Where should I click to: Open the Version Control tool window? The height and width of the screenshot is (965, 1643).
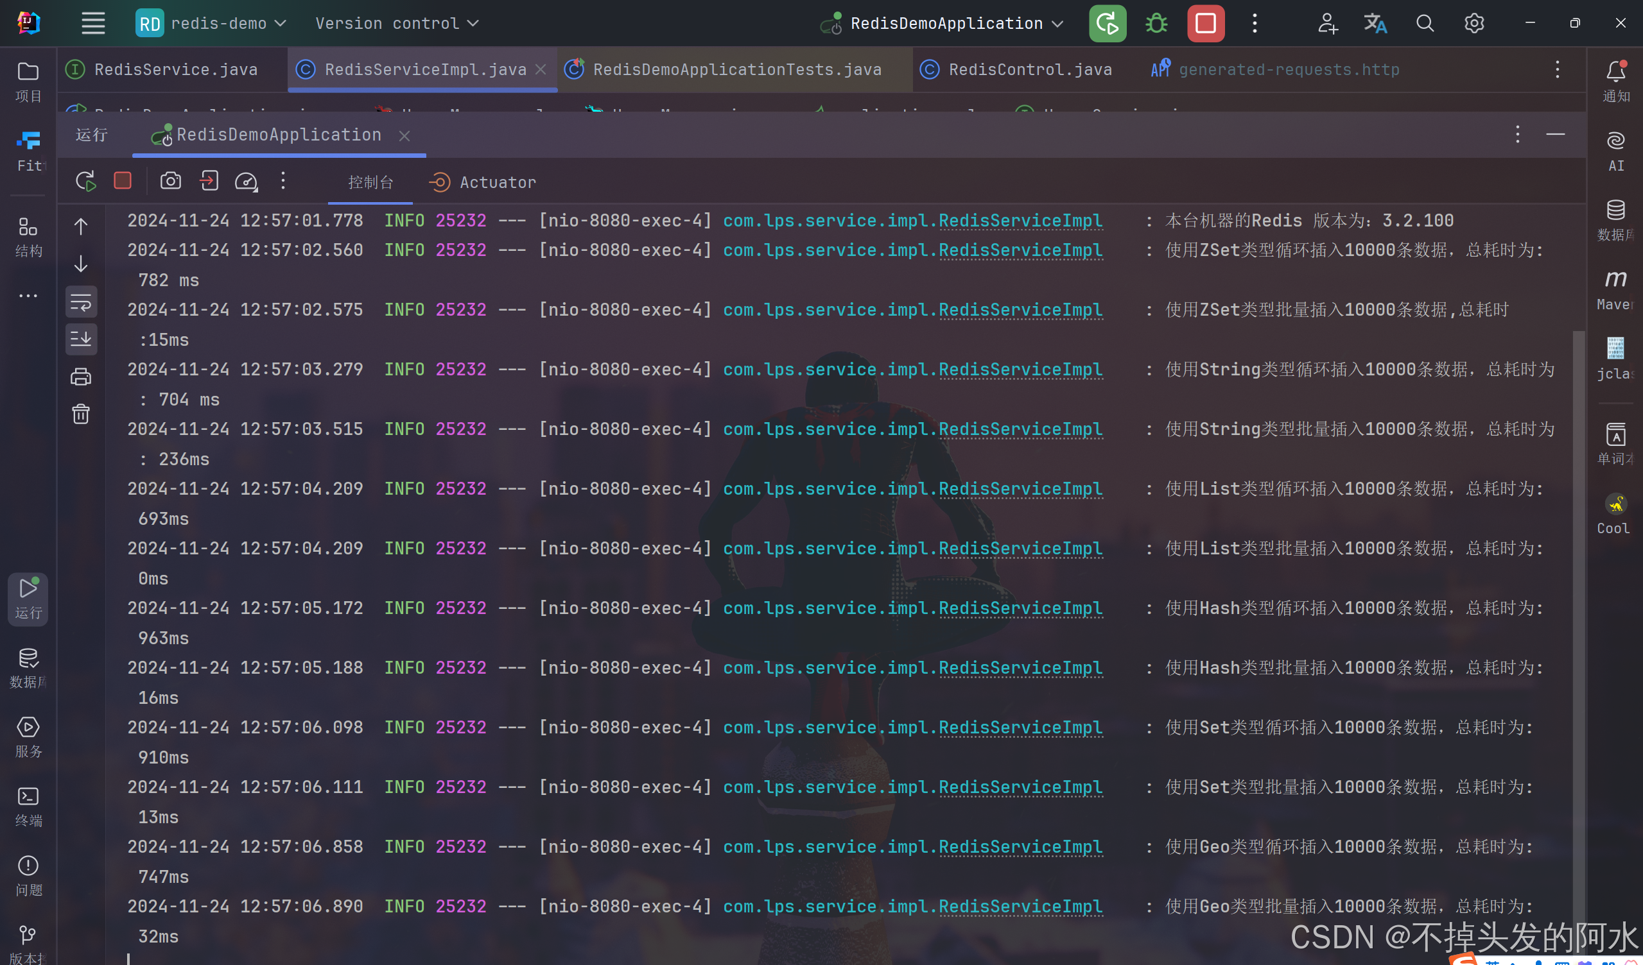(28, 943)
